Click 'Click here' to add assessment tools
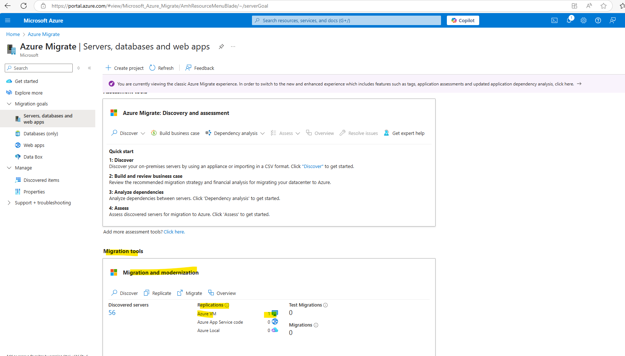 tap(174, 232)
